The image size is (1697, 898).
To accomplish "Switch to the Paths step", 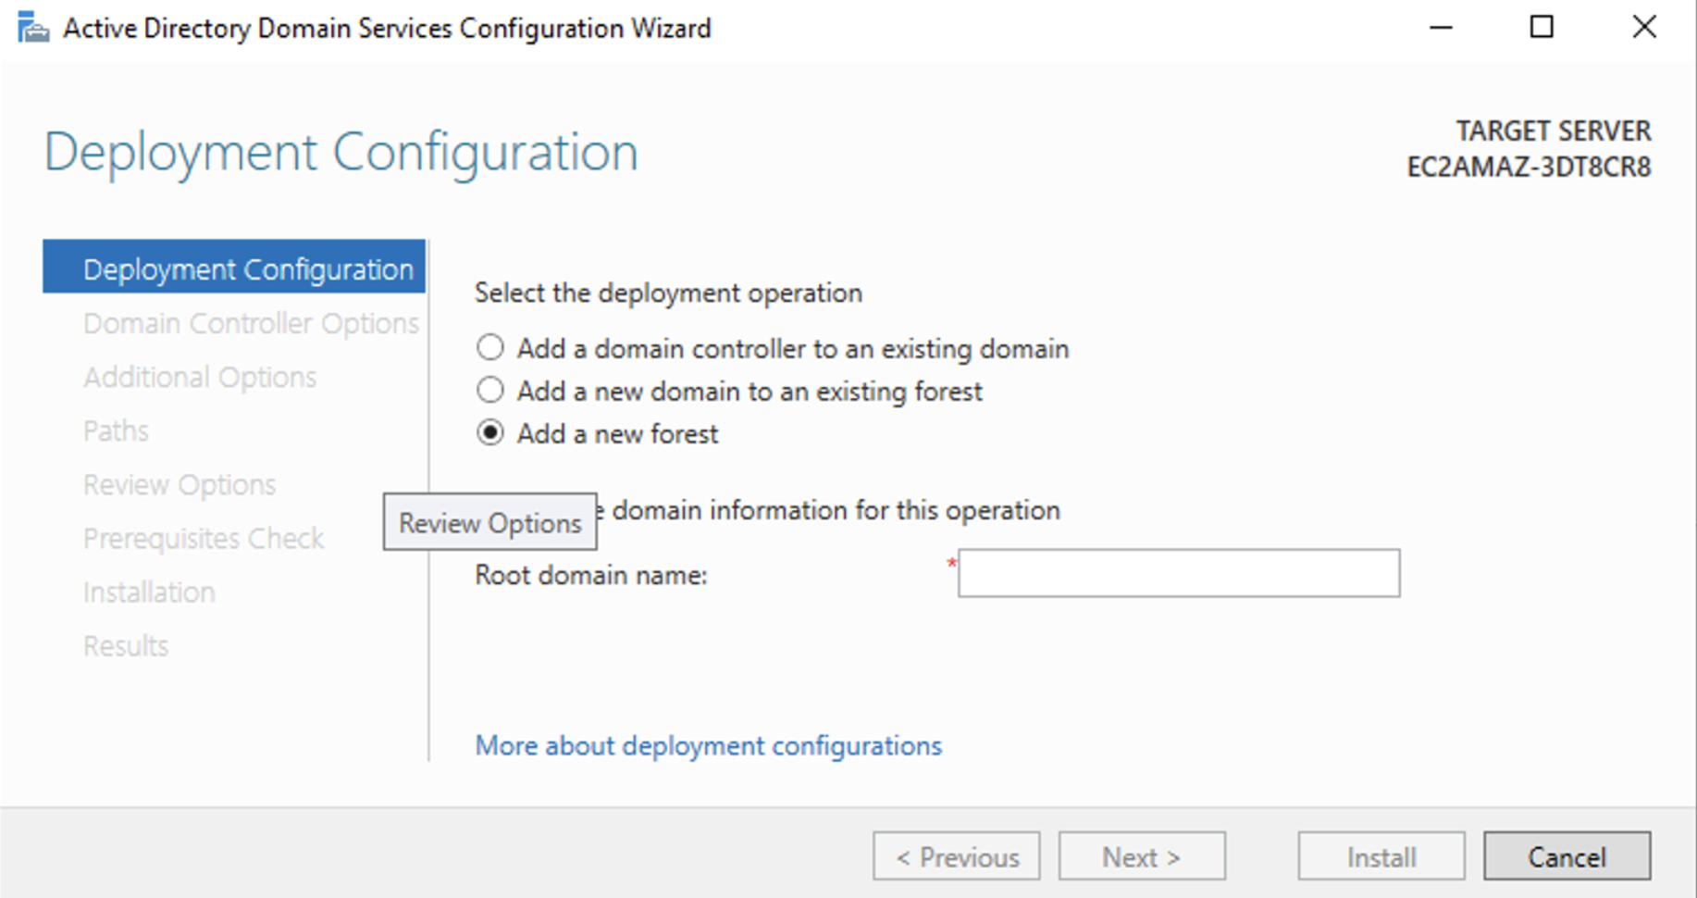I will pyautogui.click(x=116, y=430).
